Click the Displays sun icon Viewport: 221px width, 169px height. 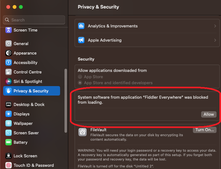[9, 114]
